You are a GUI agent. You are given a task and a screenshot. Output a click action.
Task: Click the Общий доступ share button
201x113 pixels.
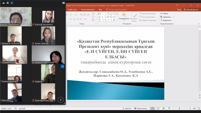point(191,10)
